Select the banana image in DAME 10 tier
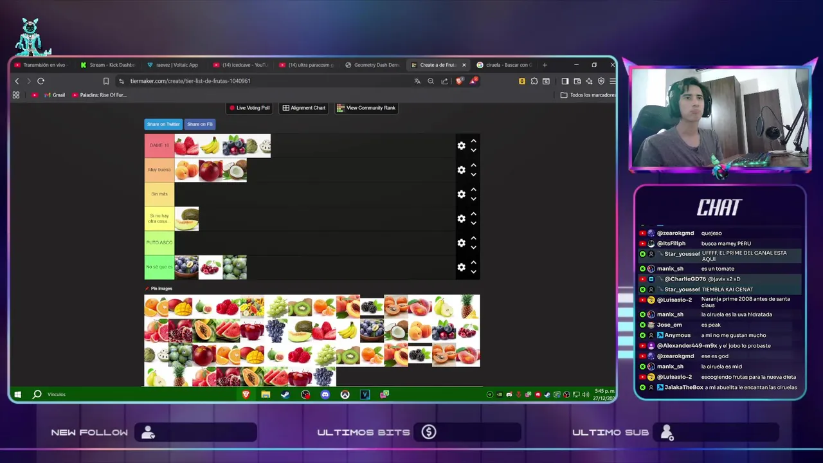Screen dimensions: 823x463 point(210,145)
